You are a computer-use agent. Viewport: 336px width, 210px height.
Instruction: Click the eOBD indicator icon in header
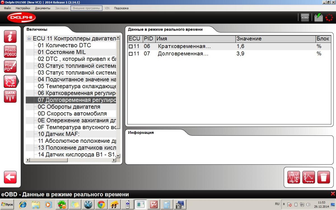[305, 18]
